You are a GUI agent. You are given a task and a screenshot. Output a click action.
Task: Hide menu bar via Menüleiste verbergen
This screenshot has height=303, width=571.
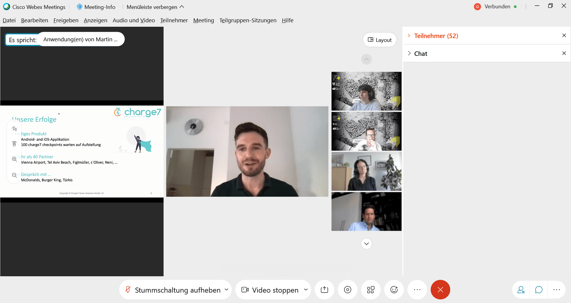[x=155, y=7]
